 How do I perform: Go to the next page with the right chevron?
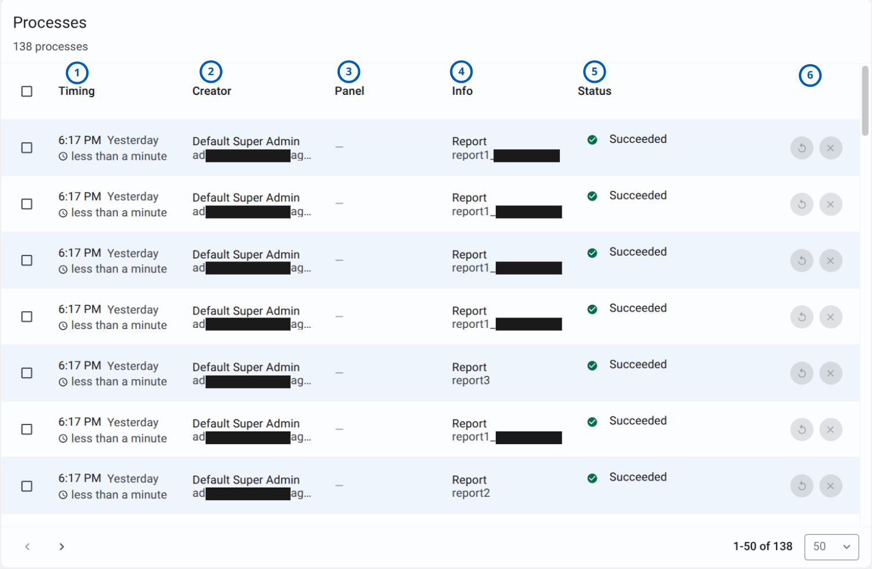(62, 546)
